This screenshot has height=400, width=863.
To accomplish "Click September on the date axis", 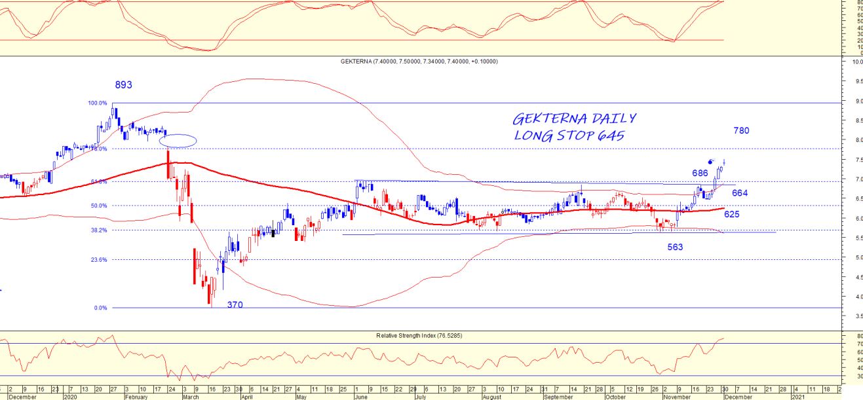I will [558, 396].
